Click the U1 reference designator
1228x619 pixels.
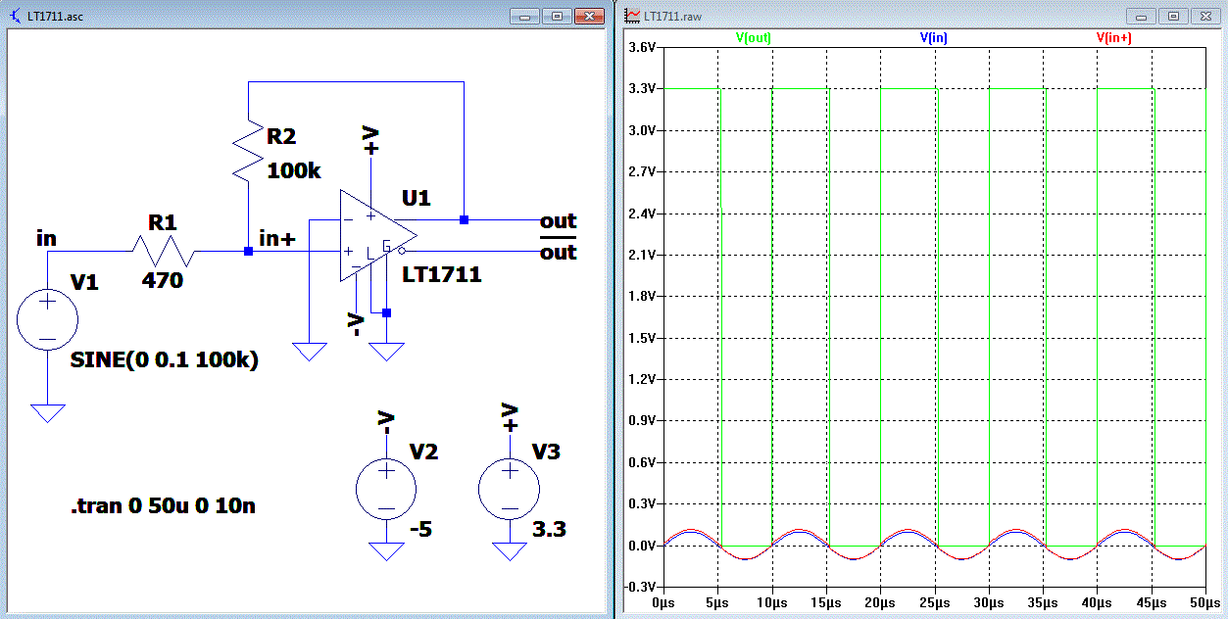[416, 198]
